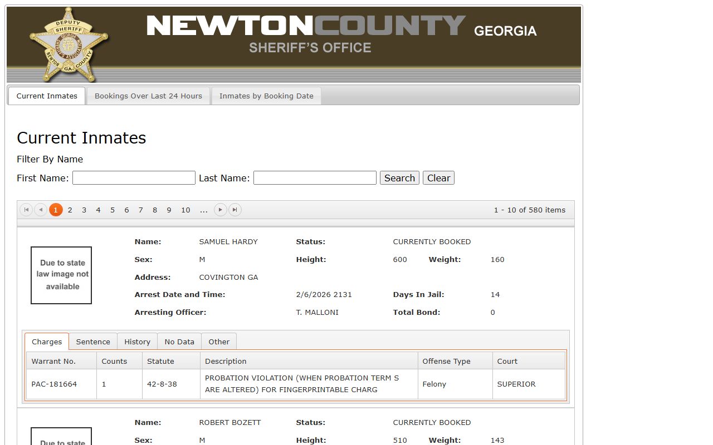Go to page 10
Screen dimensions: 713x445
(x=185, y=210)
